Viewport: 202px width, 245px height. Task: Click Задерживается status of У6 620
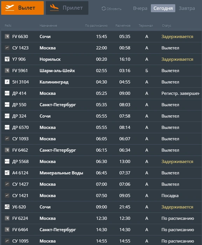point(177,207)
